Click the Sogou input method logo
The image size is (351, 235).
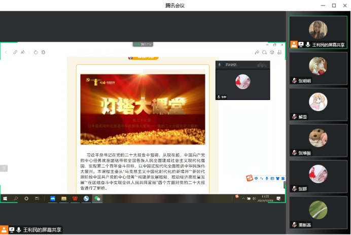pos(249,178)
